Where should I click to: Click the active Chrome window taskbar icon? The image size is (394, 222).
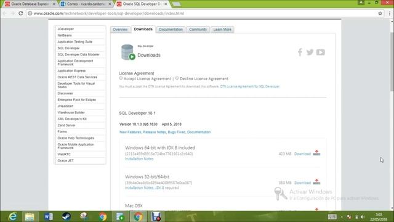click(138, 216)
